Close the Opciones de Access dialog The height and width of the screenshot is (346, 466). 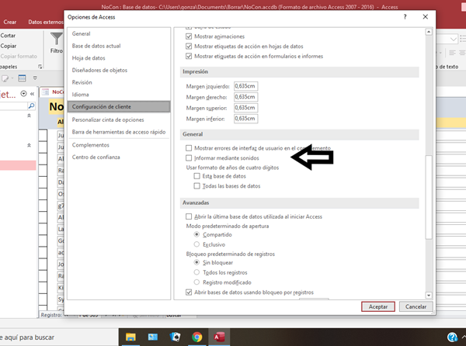pyautogui.click(x=426, y=17)
